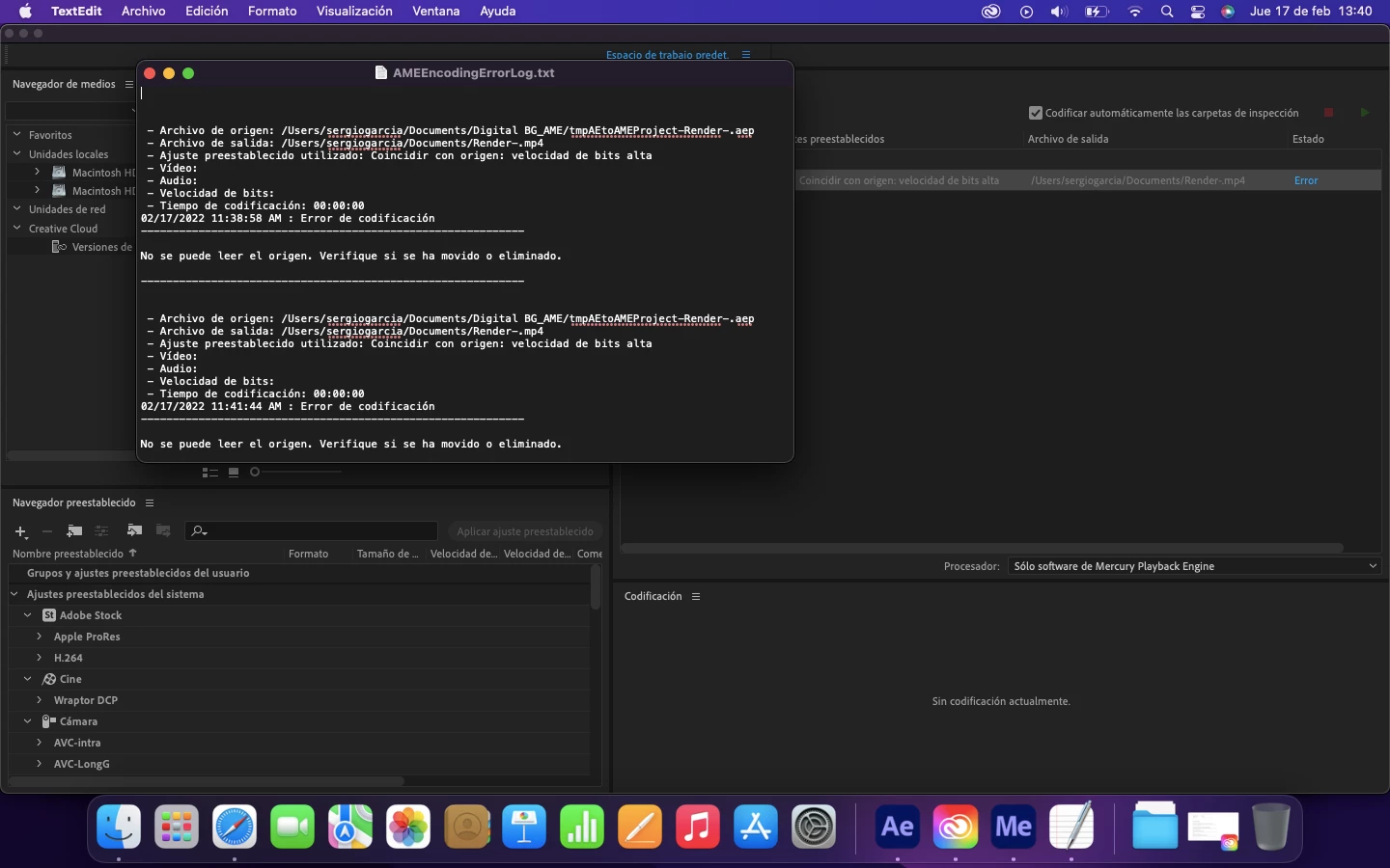Image resolution: width=1390 pixels, height=868 pixels.
Task: Open the Ayuda menu
Action: pyautogui.click(x=497, y=12)
